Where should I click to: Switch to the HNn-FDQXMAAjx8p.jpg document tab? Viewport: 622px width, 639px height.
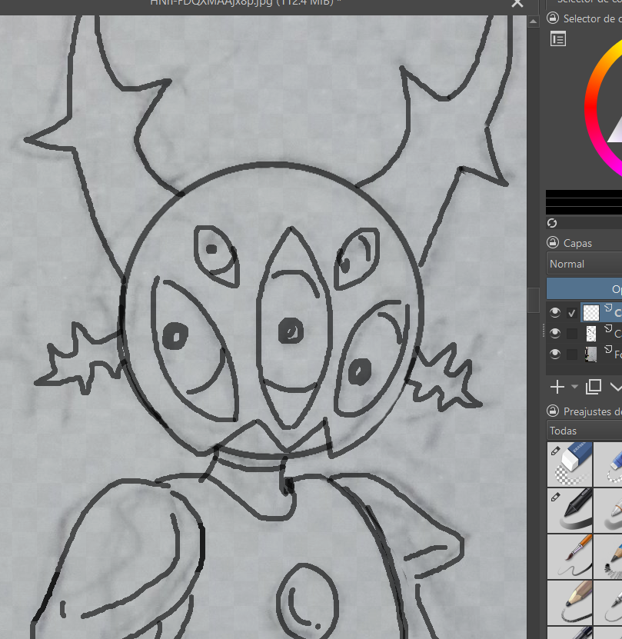click(246, 3)
